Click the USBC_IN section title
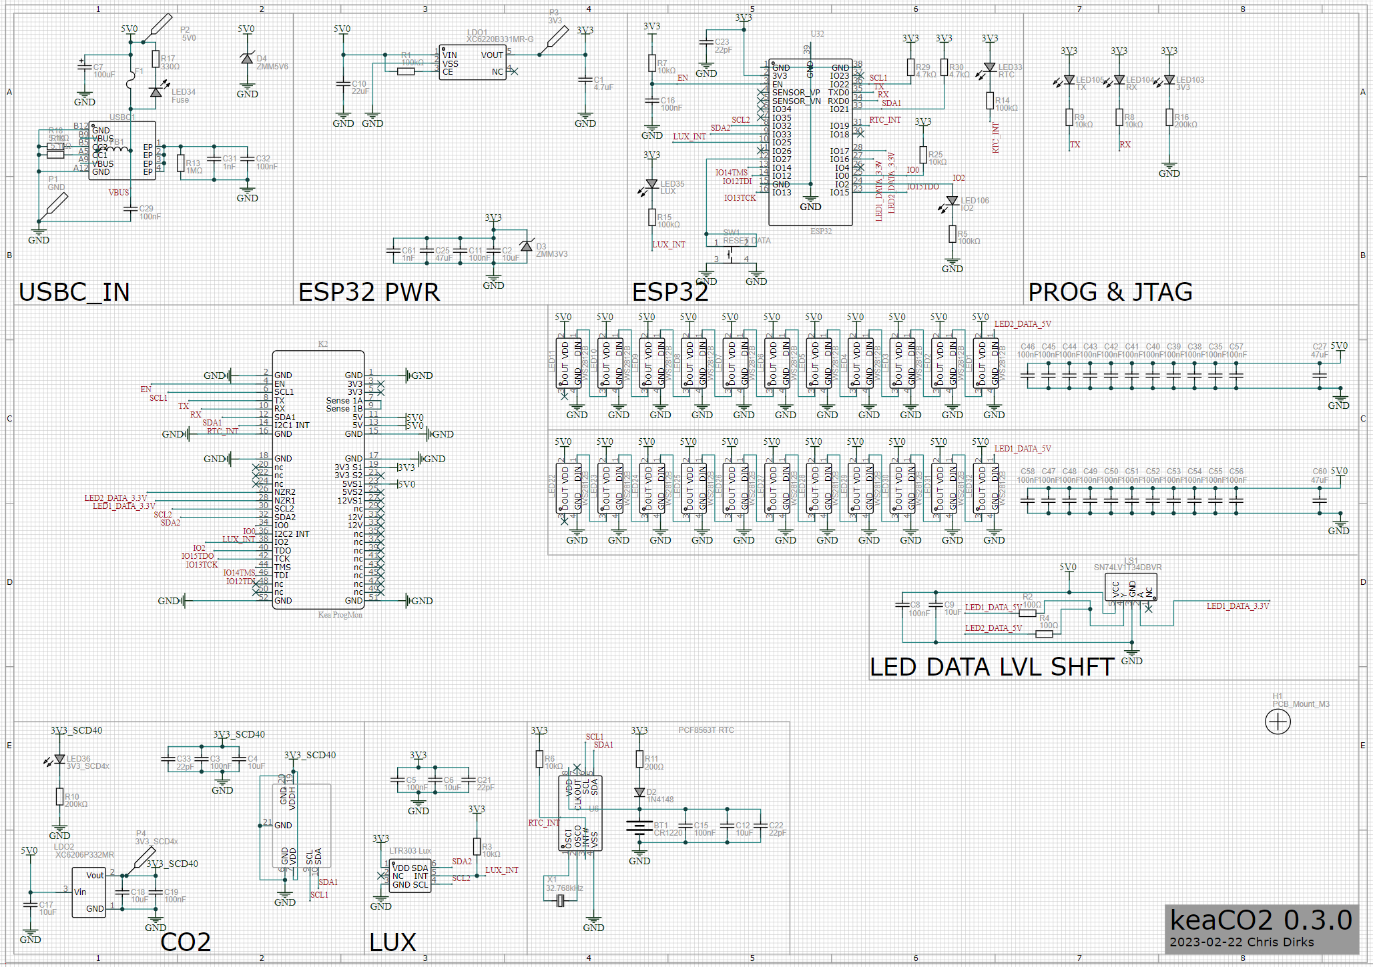1373x967 pixels. tap(74, 292)
